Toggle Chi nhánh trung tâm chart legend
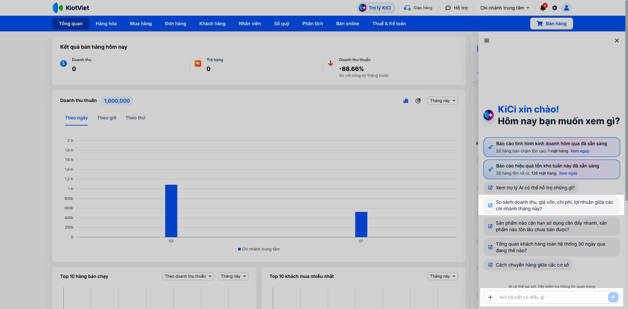This screenshot has height=309, width=628. pos(259,249)
